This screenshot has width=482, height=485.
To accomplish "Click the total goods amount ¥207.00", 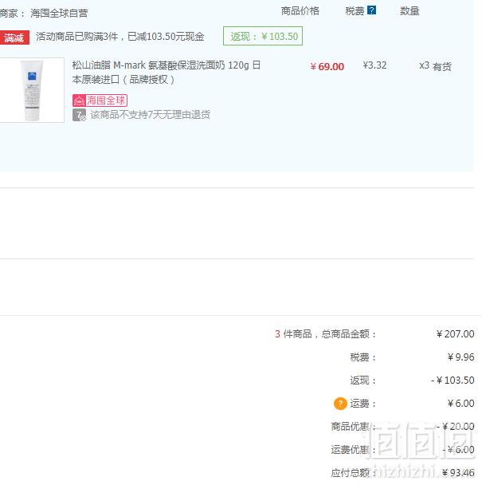I will tap(456, 334).
